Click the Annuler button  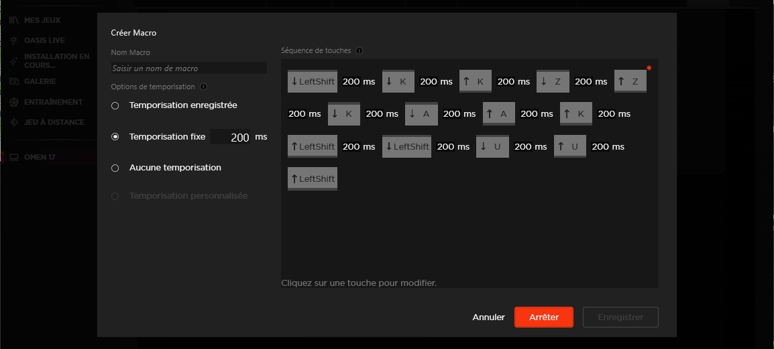489,317
